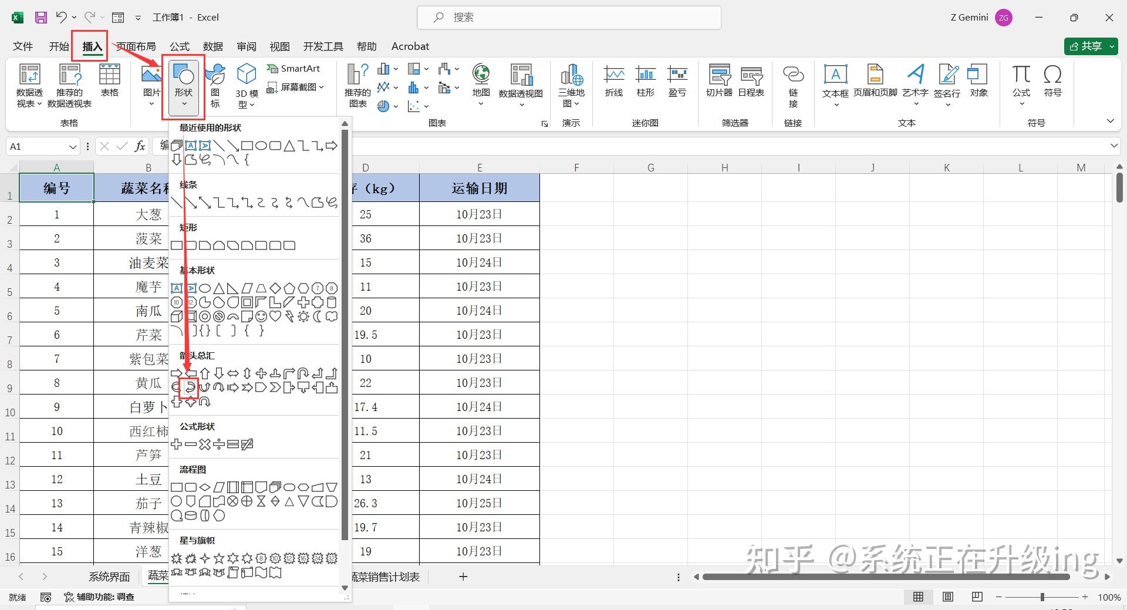Click the Share (共享) button
The height and width of the screenshot is (610, 1127).
click(x=1091, y=46)
